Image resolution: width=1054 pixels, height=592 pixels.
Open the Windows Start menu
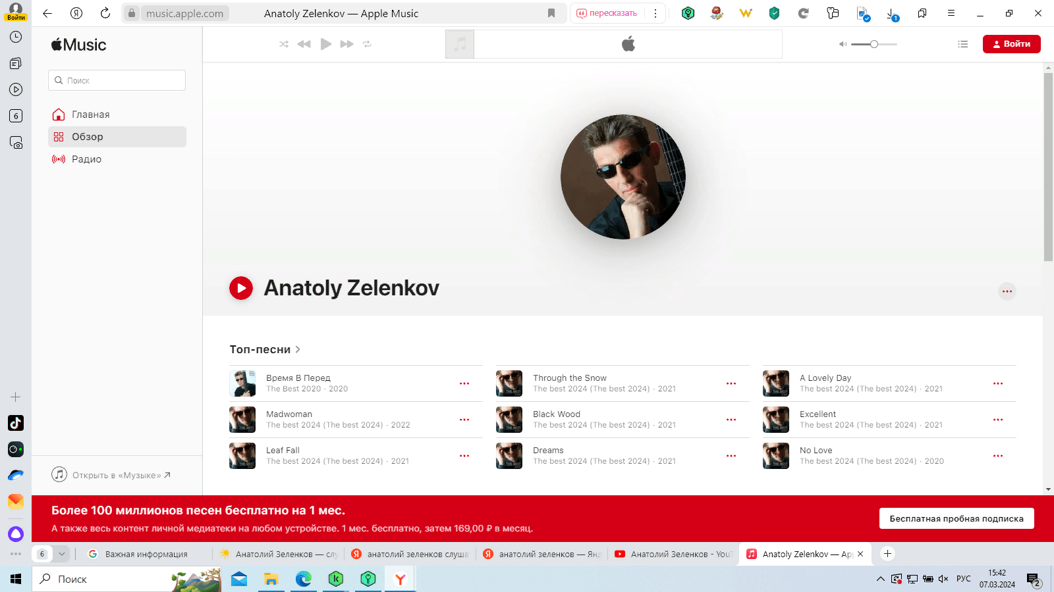coord(16,579)
